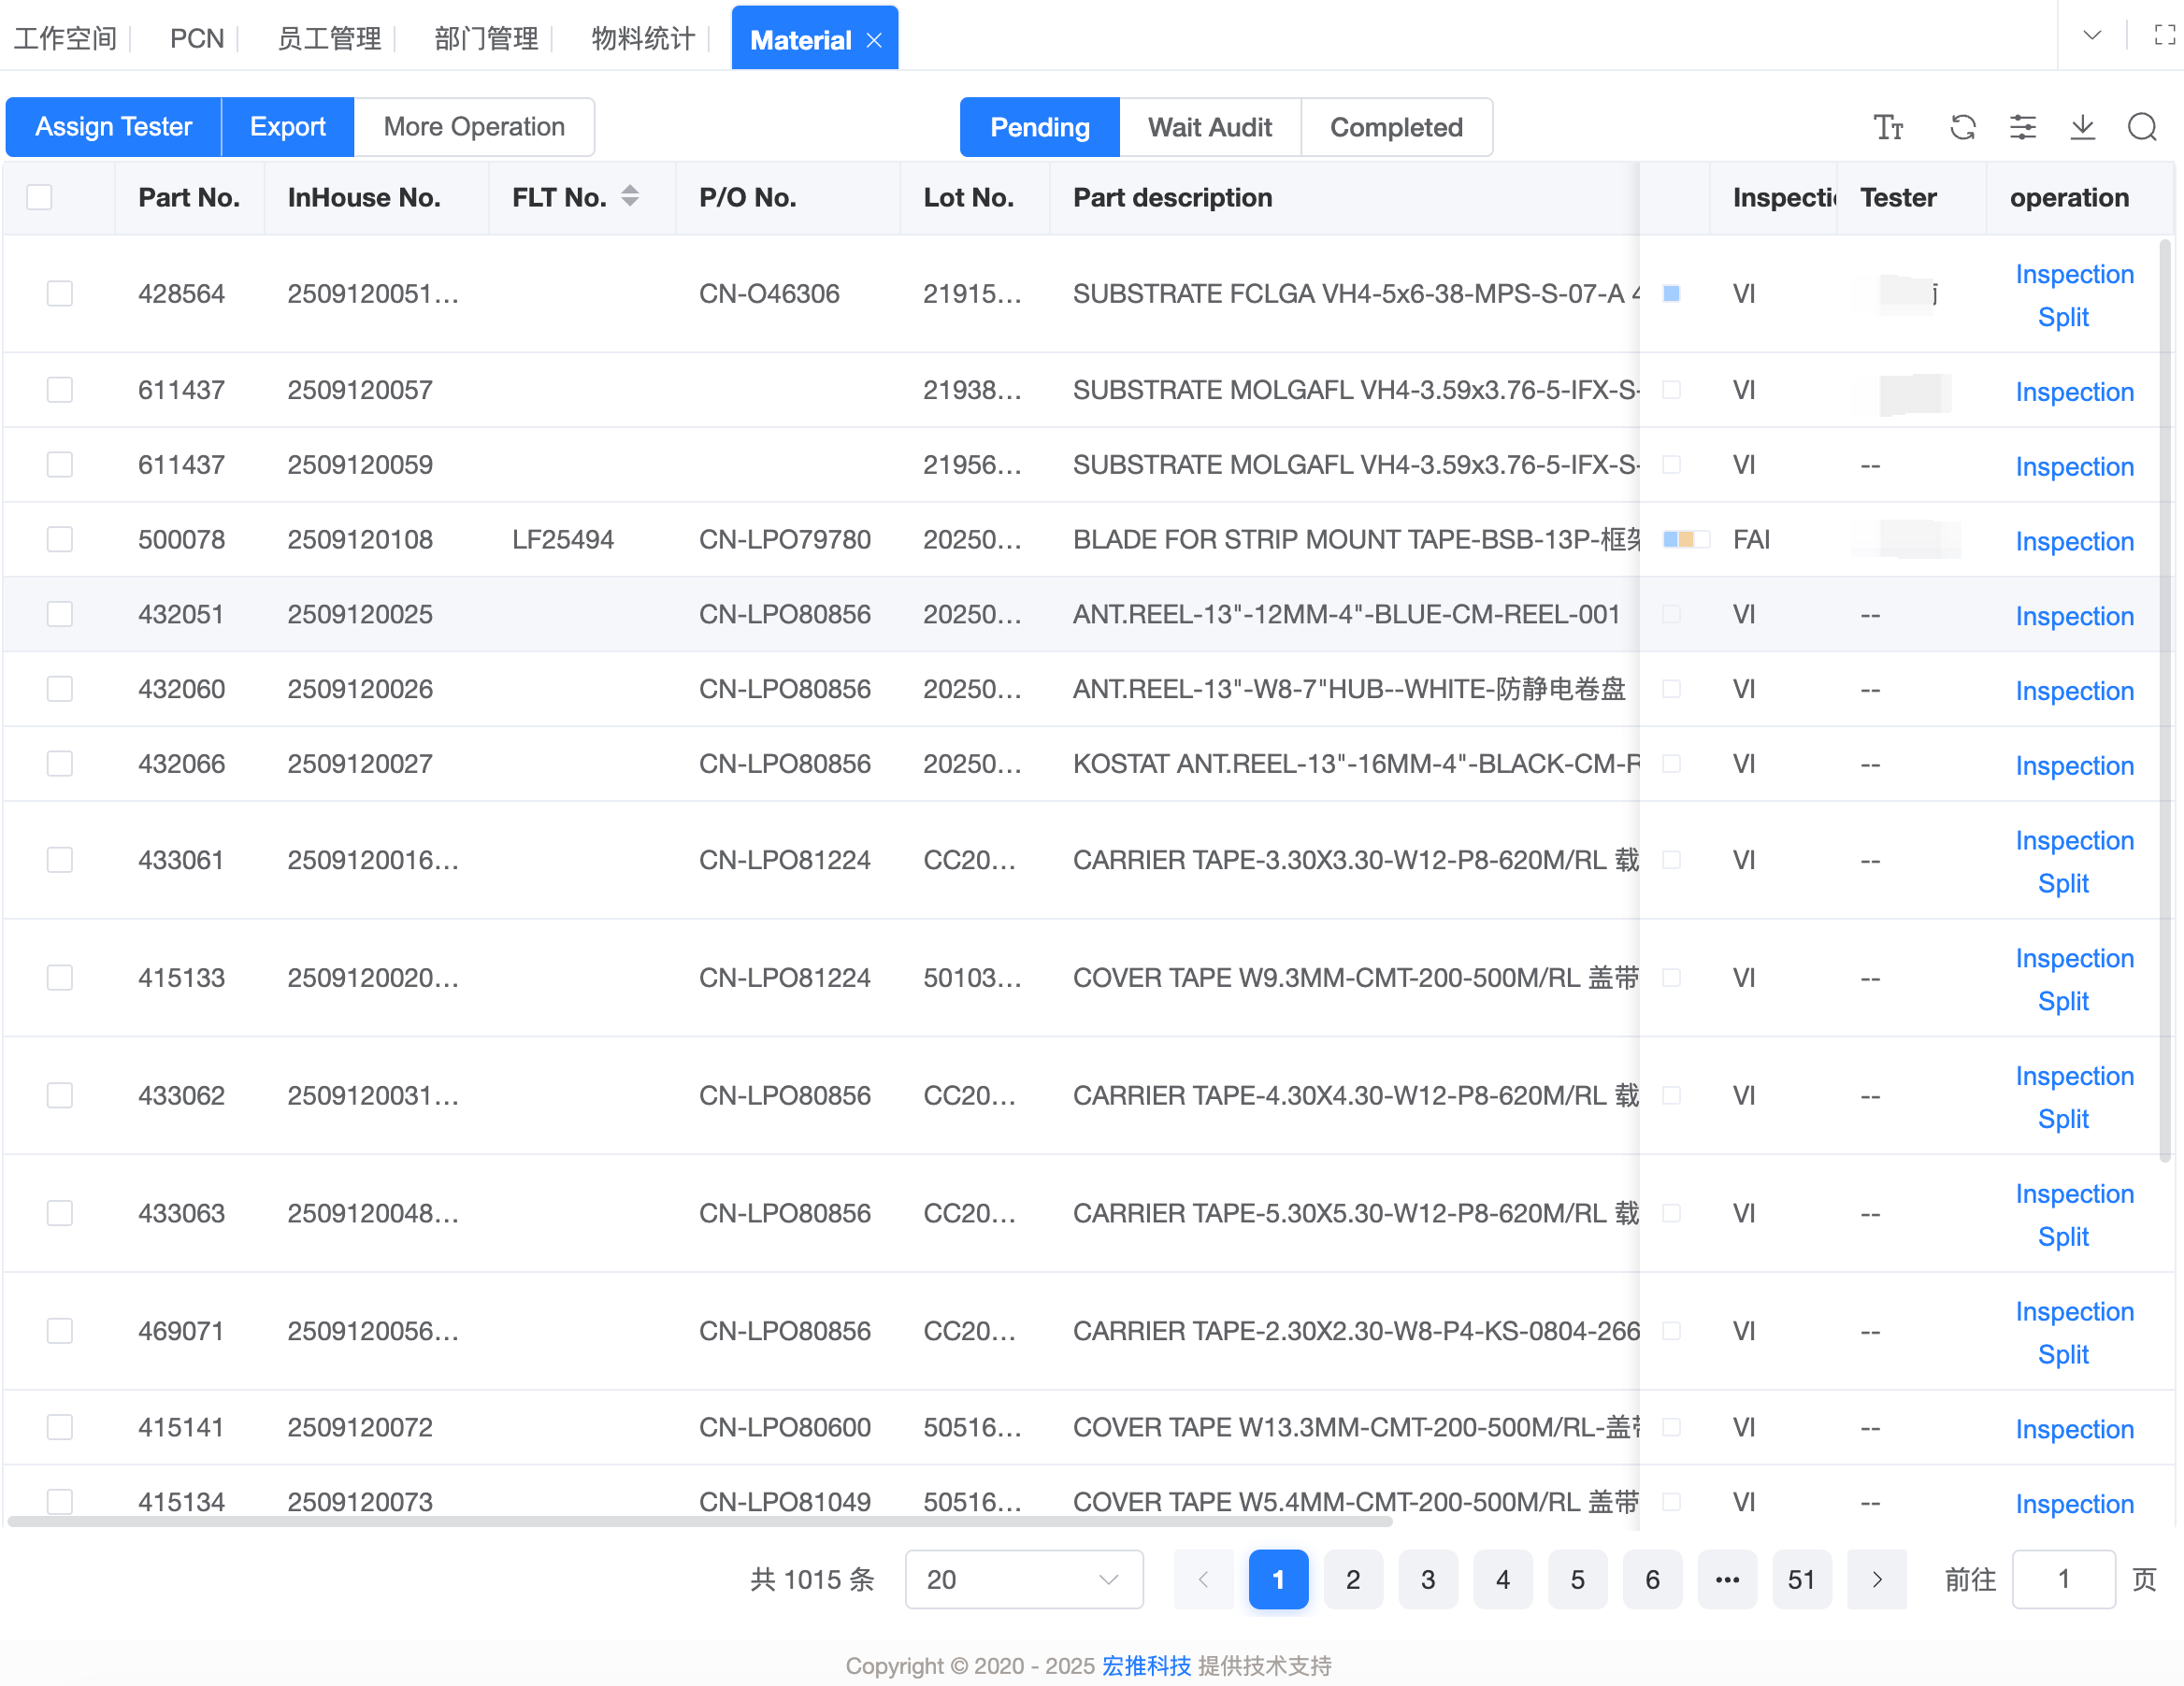Open the page size dropdown showing 20
Screen dimensions: 2184x1686
[x=1022, y=1579]
